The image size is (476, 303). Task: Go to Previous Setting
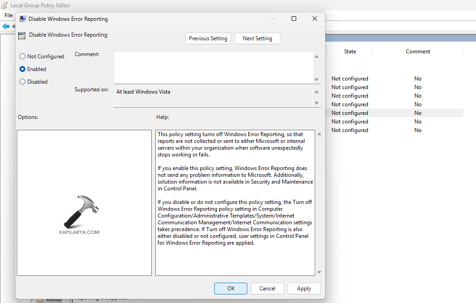[208, 38]
